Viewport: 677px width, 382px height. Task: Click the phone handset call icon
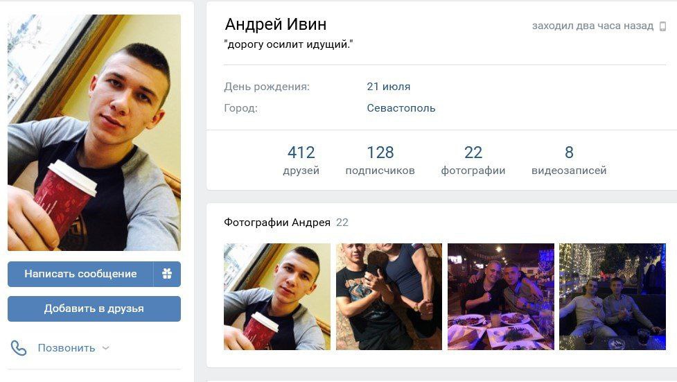(19, 348)
